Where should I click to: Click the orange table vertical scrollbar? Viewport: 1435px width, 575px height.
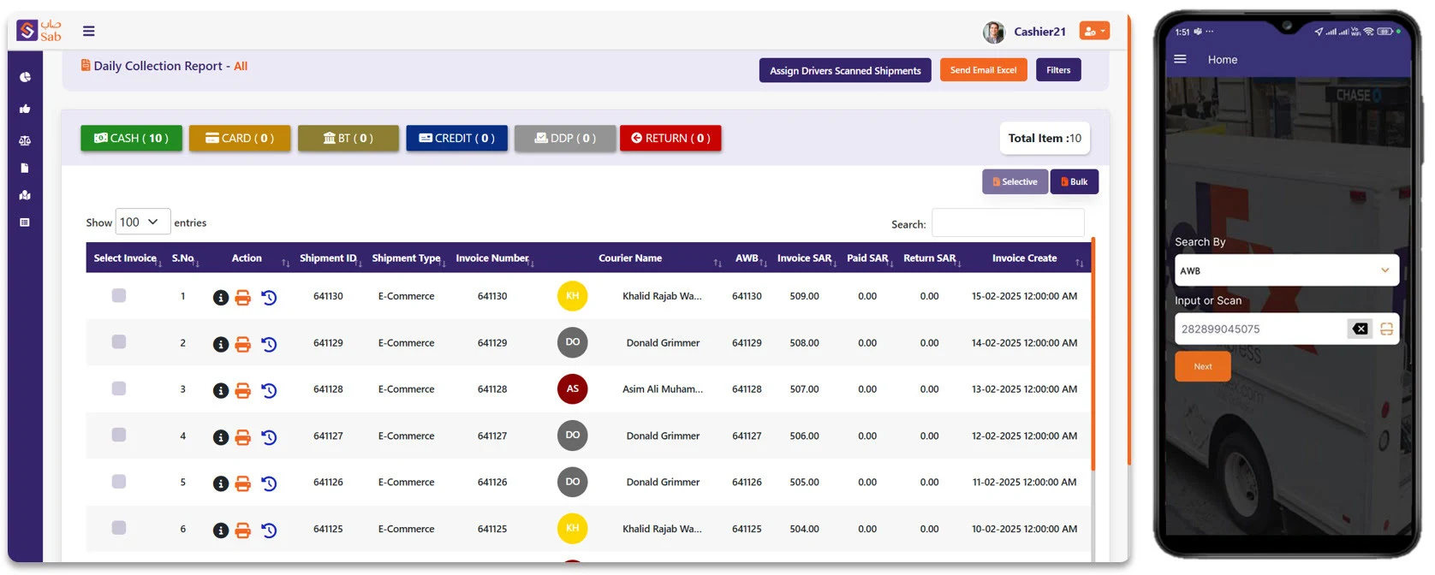tap(1093, 354)
